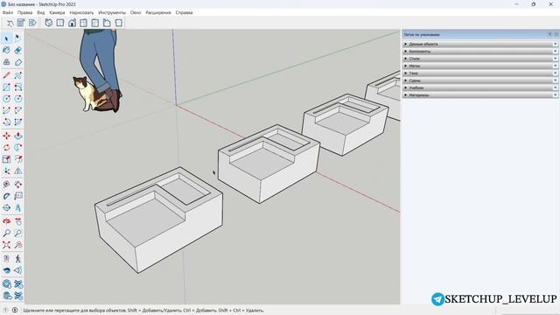560x315 pixels.
Task: Select the Polygon tool
Action: [x=17, y=99]
